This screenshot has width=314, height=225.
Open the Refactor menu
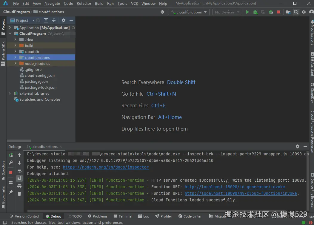[x=84, y=3]
